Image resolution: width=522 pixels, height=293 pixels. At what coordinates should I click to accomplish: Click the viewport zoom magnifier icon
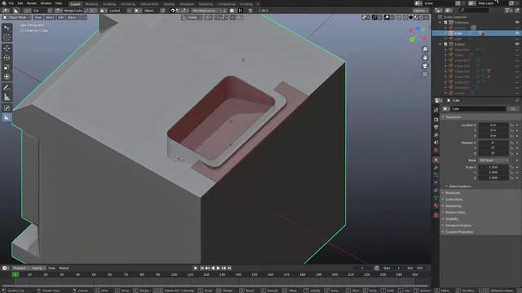pyautogui.click(x=425, y=50)
